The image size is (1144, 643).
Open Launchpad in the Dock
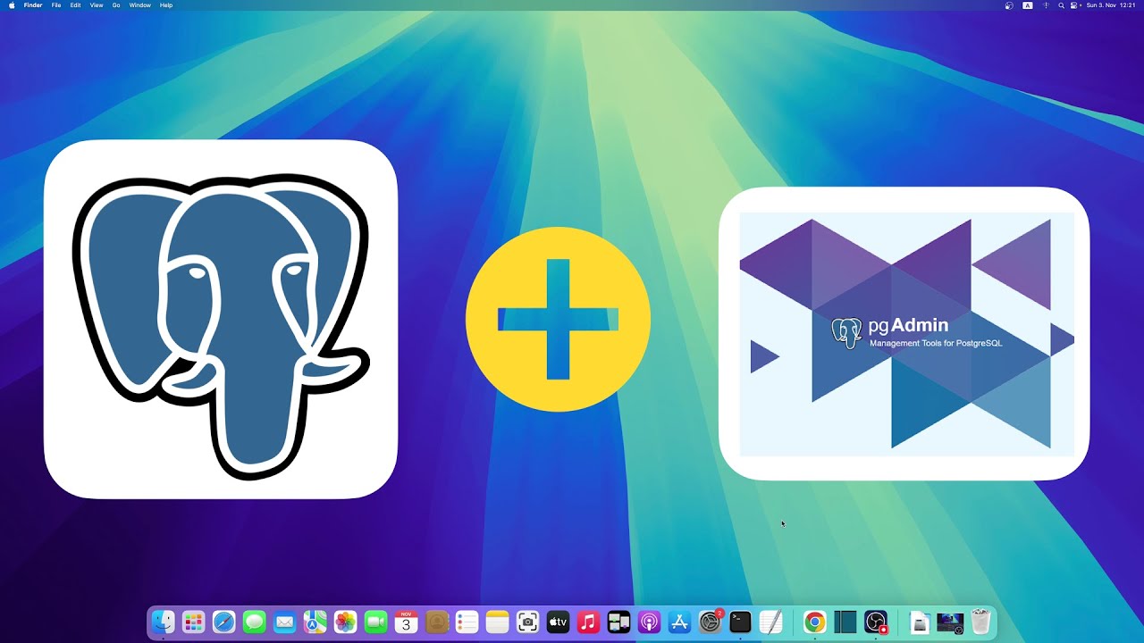tap(193, 622)
